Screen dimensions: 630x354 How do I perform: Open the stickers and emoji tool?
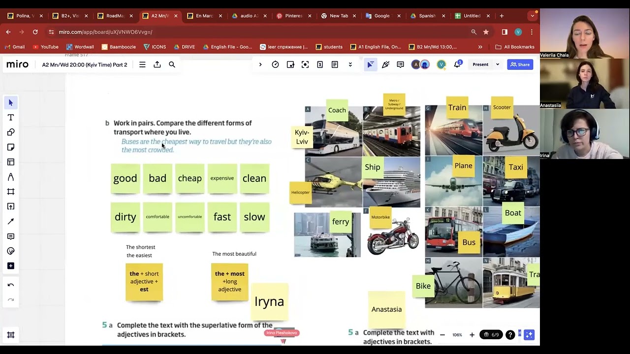point(11,251)
